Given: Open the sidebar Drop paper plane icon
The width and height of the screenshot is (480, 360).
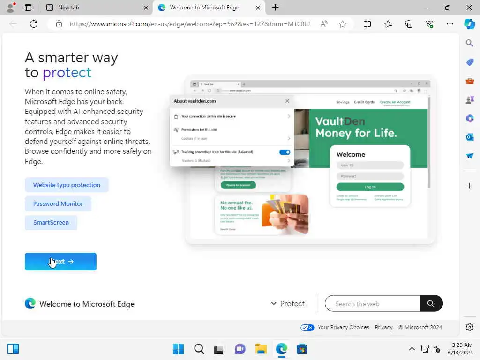Looking at the screenshot, I should (x=470, y=156).
